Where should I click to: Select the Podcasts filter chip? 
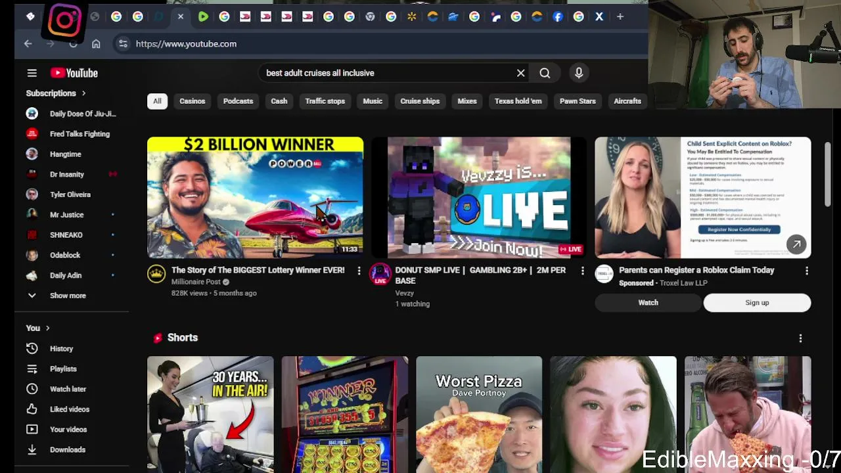click(x=238, y=101)
